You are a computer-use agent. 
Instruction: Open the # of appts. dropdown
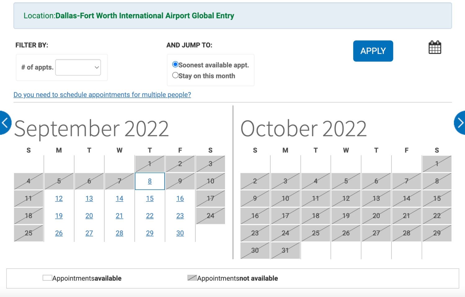click(78, 67)
